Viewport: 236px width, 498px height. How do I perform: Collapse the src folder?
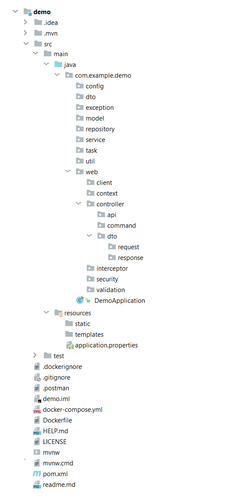[x=26, y=43]
